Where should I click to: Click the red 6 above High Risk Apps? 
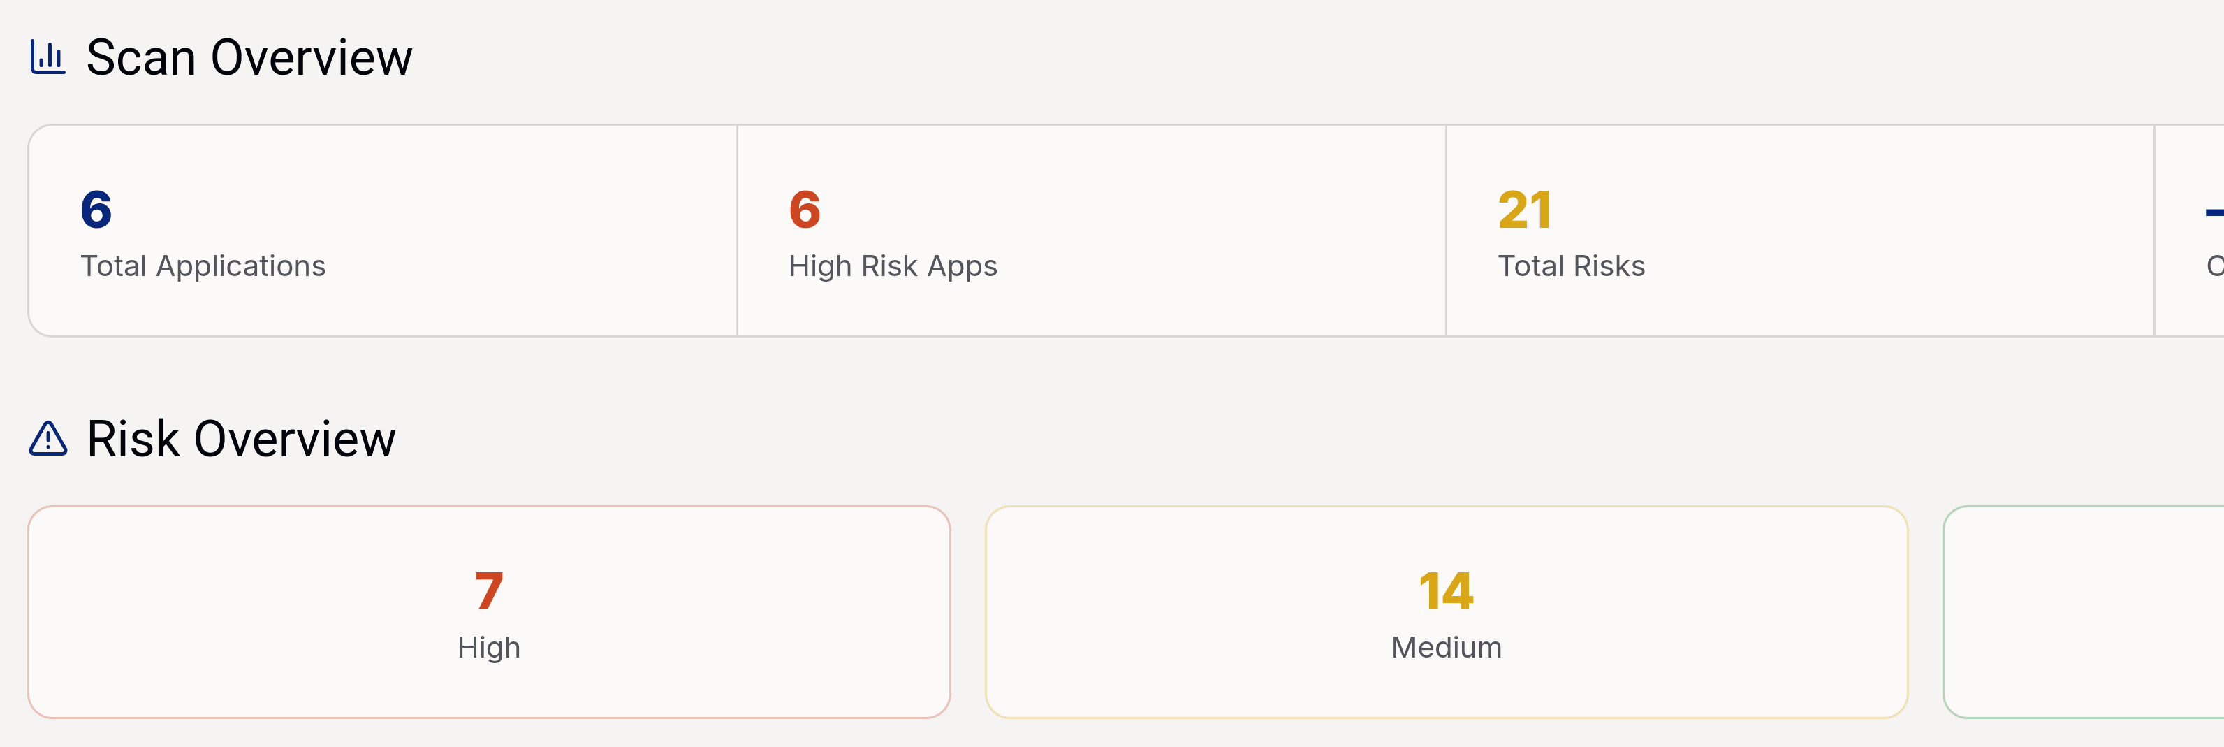tap(805, 210)
